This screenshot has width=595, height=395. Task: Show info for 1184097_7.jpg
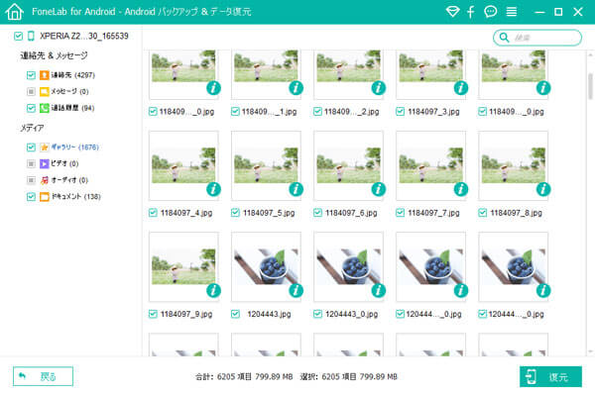point(461,189)
